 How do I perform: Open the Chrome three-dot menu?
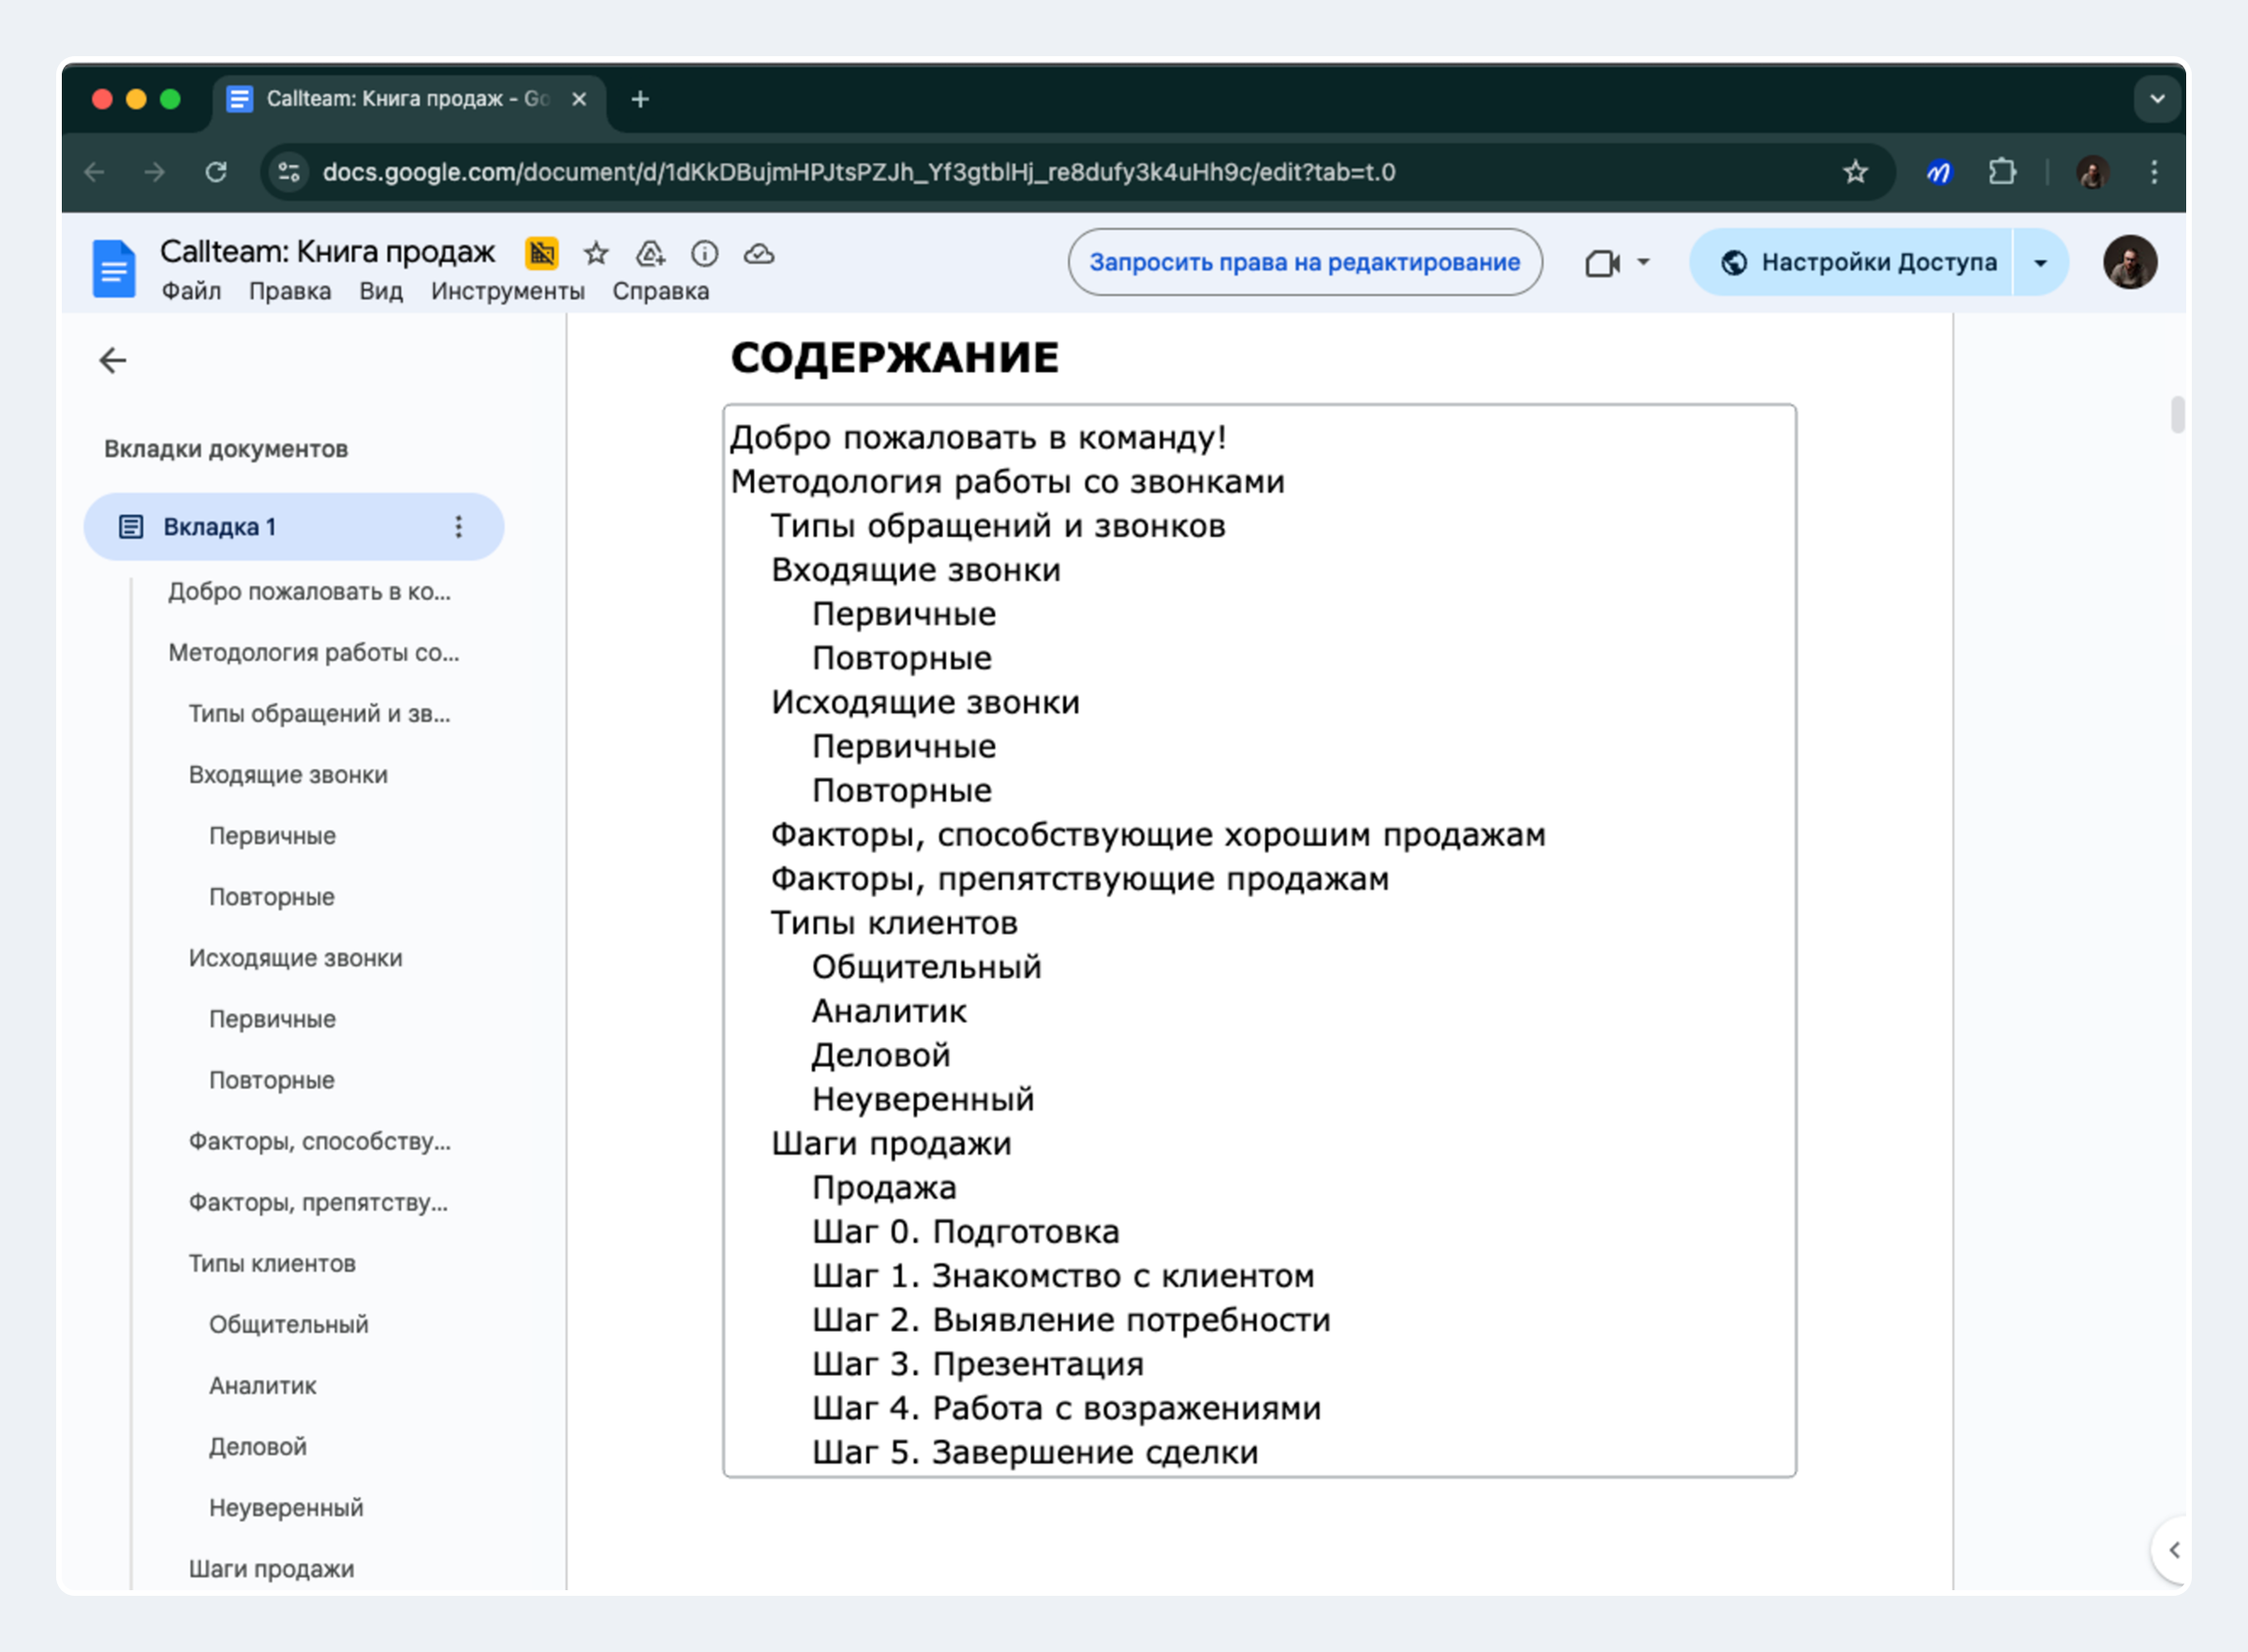pyautogui.click(x=2154, y=172)
